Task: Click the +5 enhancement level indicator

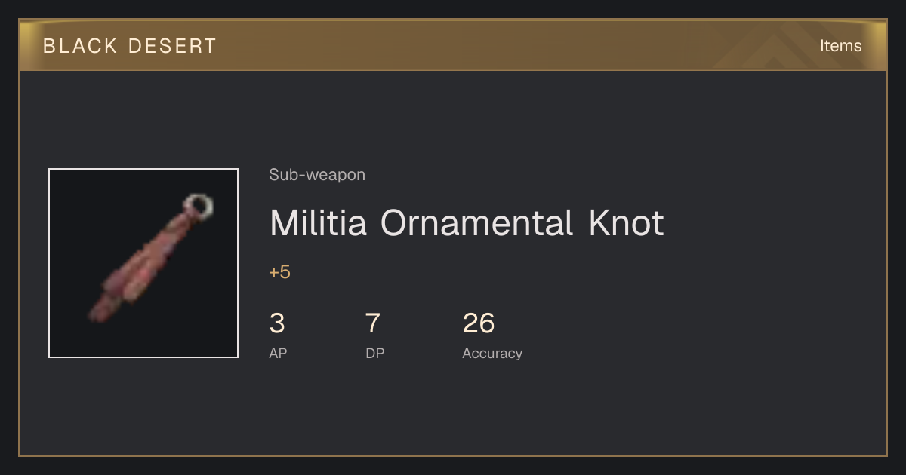Action: [279, 272]
